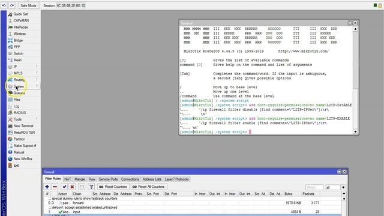Switch to Connections tab
The width and height of the screenshot is (384, 216).
click(130, 179)
